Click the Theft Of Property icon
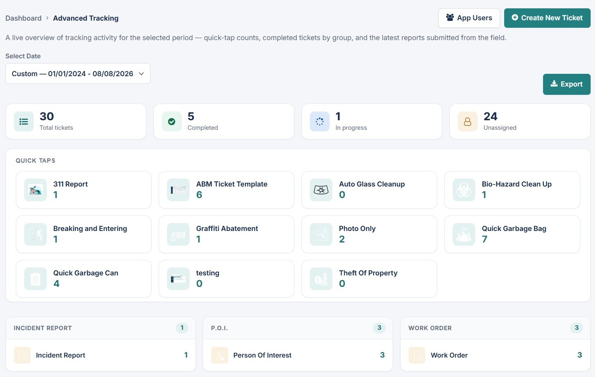Viewport: 595px width, 377px height. 321,279
